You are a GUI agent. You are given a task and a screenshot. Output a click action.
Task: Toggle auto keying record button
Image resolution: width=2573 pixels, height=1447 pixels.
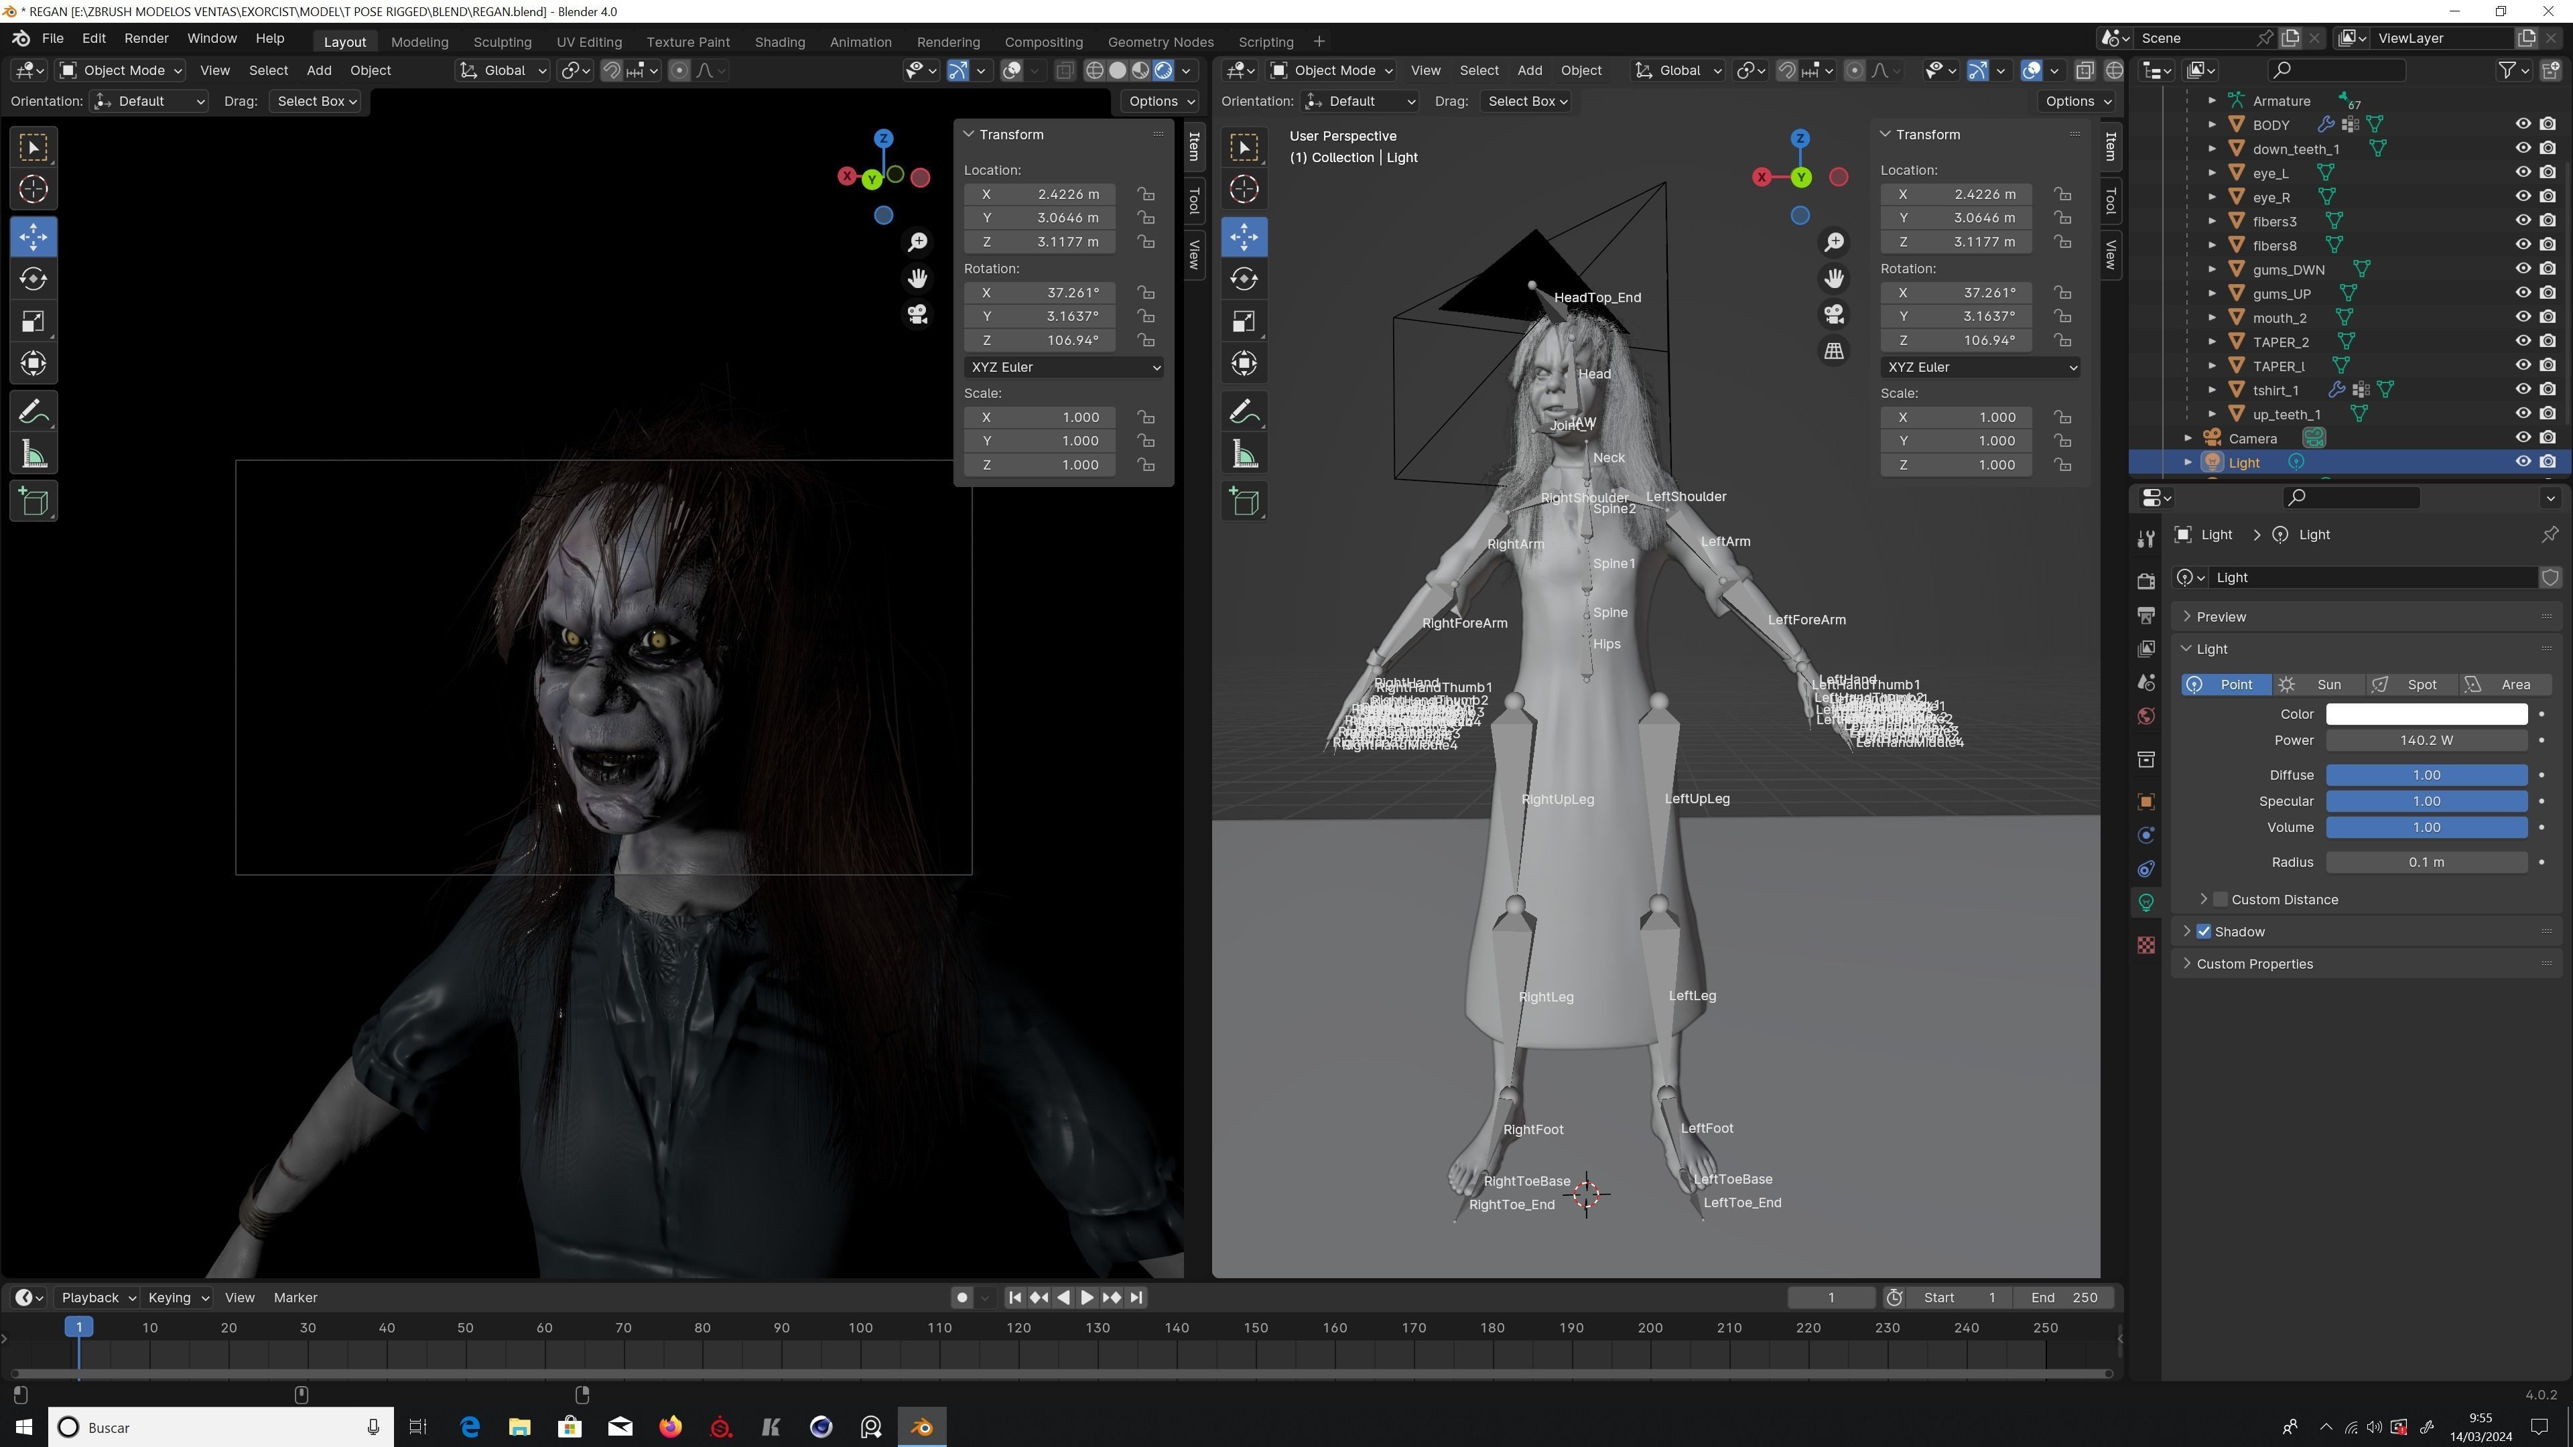point(962,1297)
